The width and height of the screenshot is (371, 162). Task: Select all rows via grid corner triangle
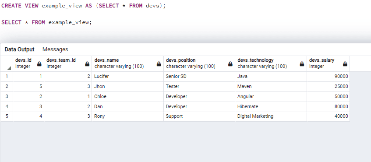click(x=9, y=68)
